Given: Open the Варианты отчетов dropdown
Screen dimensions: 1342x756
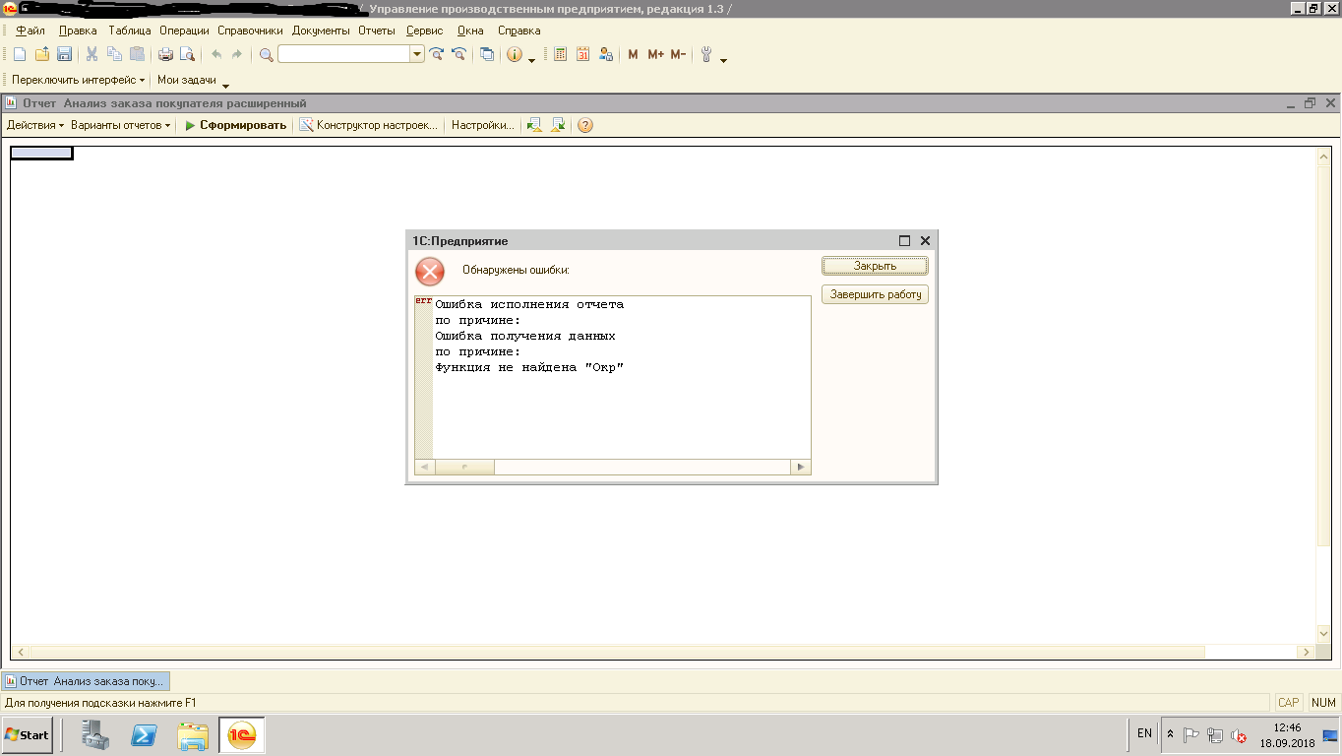Looking at the screenshot, I should [x=120, y=125].
